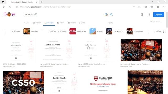
Task: Open the Tools options
Action: point(110,23)
